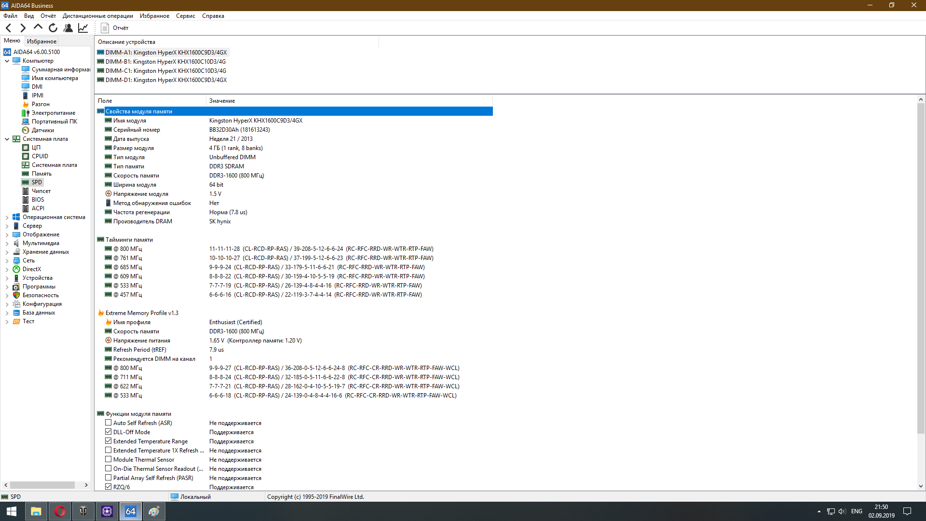This screenshot has height=521, width=926.
Task: Collapse the Компьютер tree node
Action: tap(7, 61)
